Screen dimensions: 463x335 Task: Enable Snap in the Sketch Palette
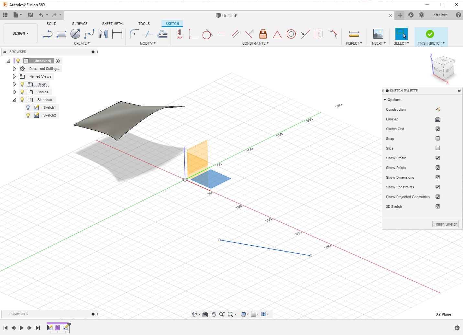click(438, 138)
